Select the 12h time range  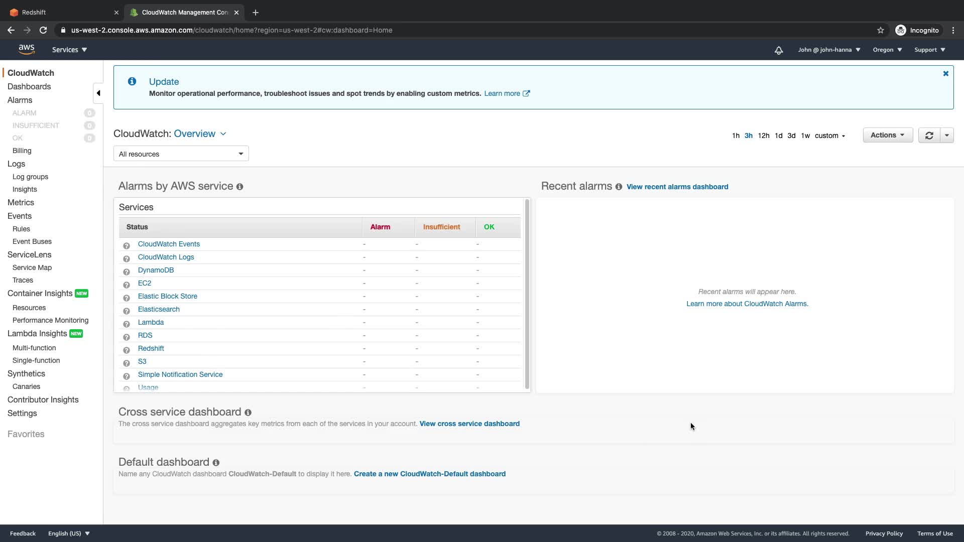763,135
